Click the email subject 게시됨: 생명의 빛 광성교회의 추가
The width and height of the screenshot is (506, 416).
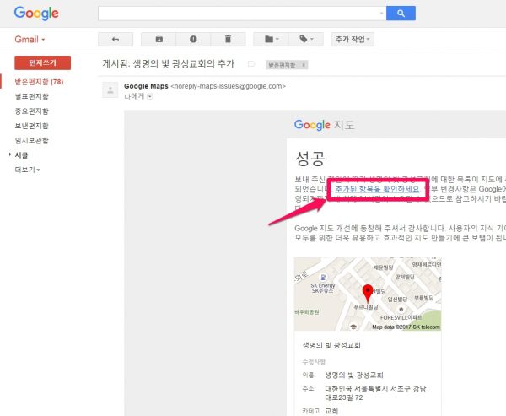[x=168, y=63]
